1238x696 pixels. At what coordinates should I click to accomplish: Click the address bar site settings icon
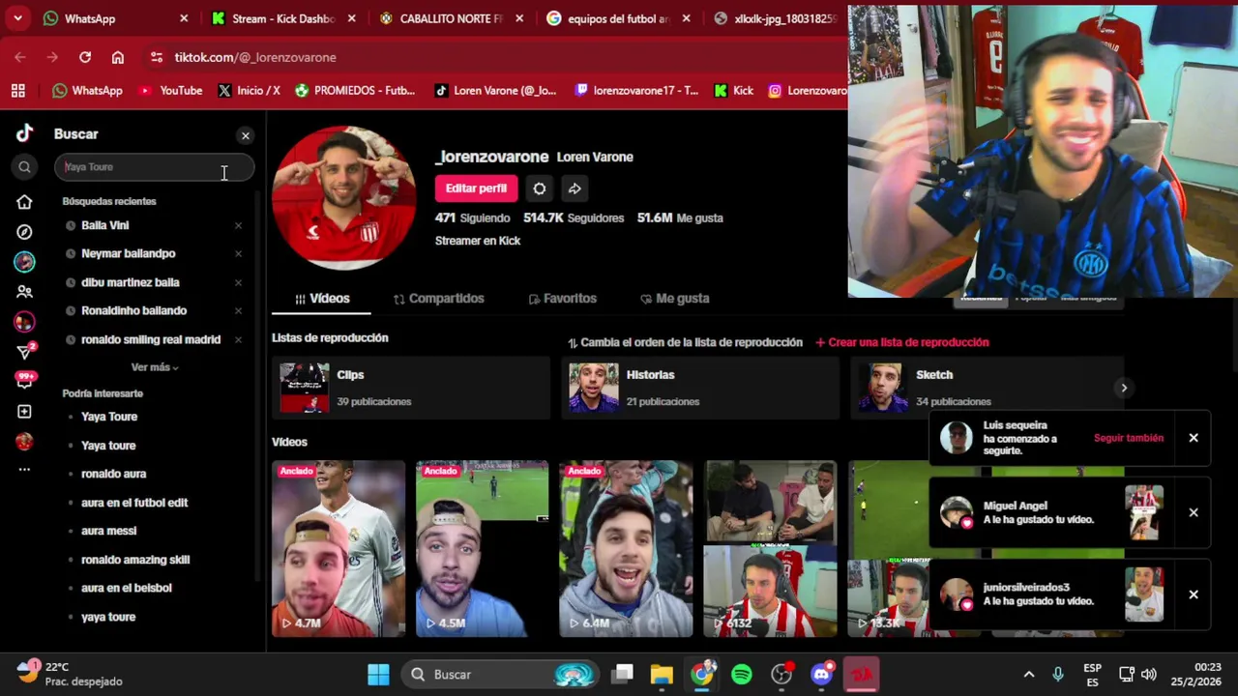pyautogui.click(x=157, y=57)
